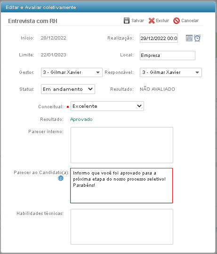Expand the Responsável dropdown arrow
Screen dimensions: 217x254
click(x=197, y=72)
